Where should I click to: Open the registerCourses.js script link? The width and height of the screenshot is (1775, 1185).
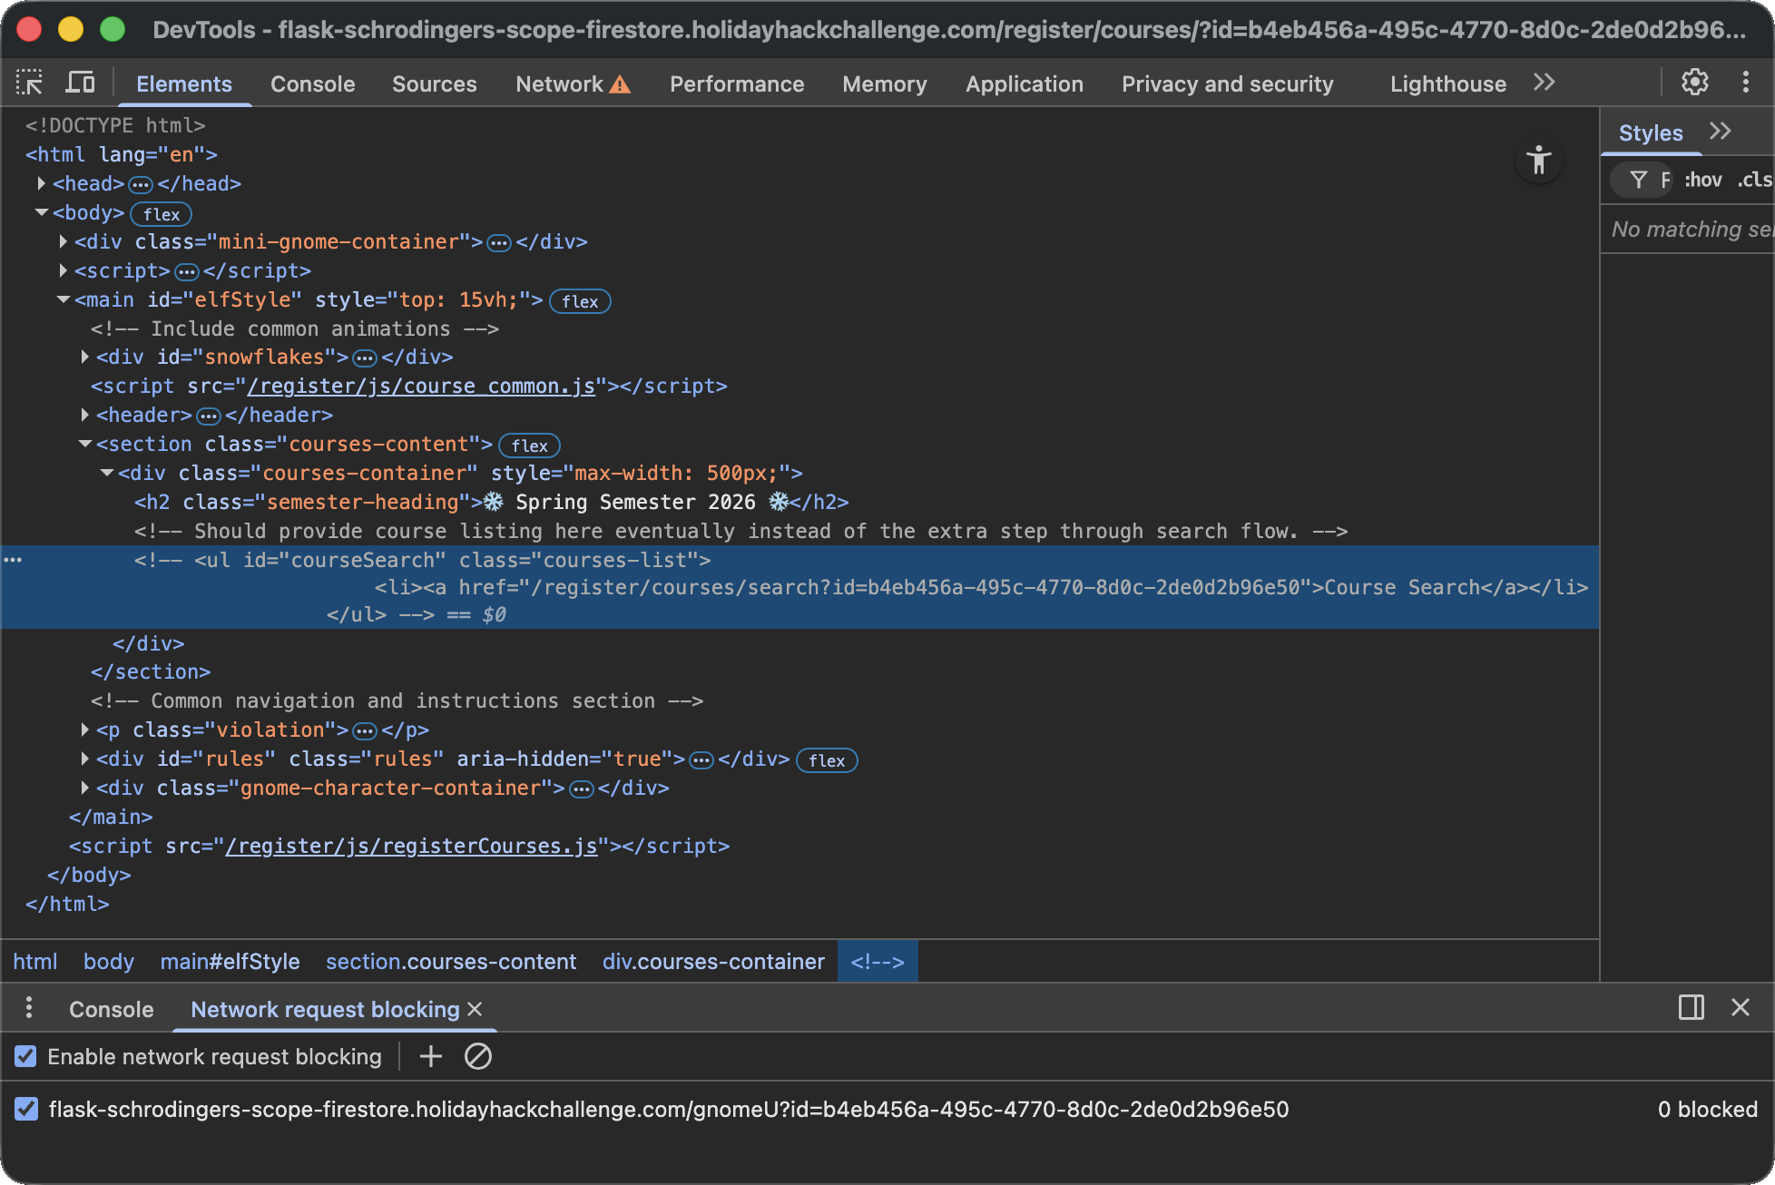pyautogui.click(x=411, y=846)
